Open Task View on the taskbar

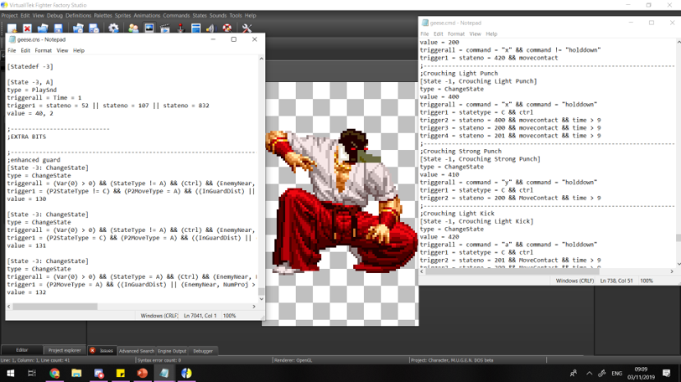32,373
